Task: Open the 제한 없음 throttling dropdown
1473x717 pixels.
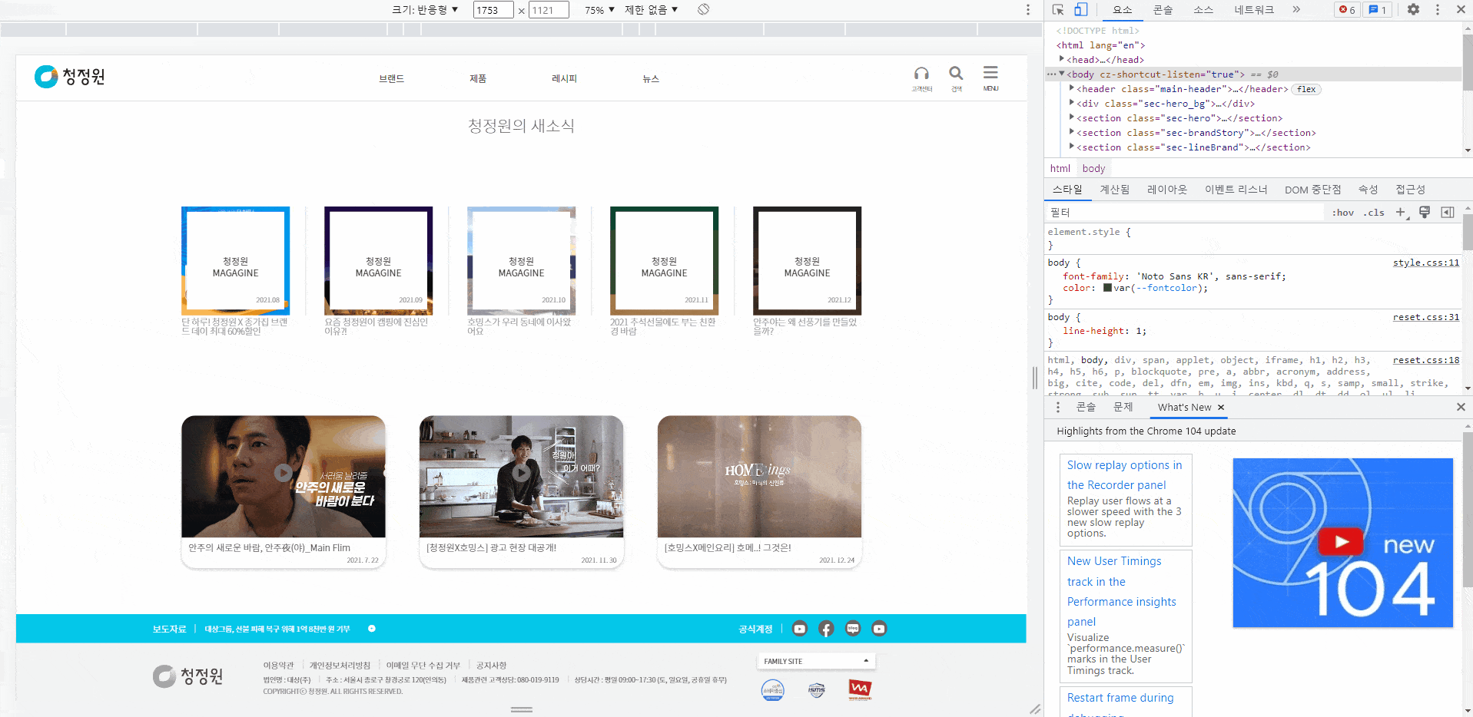Action: tap(651, 10)
